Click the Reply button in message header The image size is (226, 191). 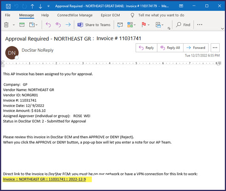click(147, 48)
